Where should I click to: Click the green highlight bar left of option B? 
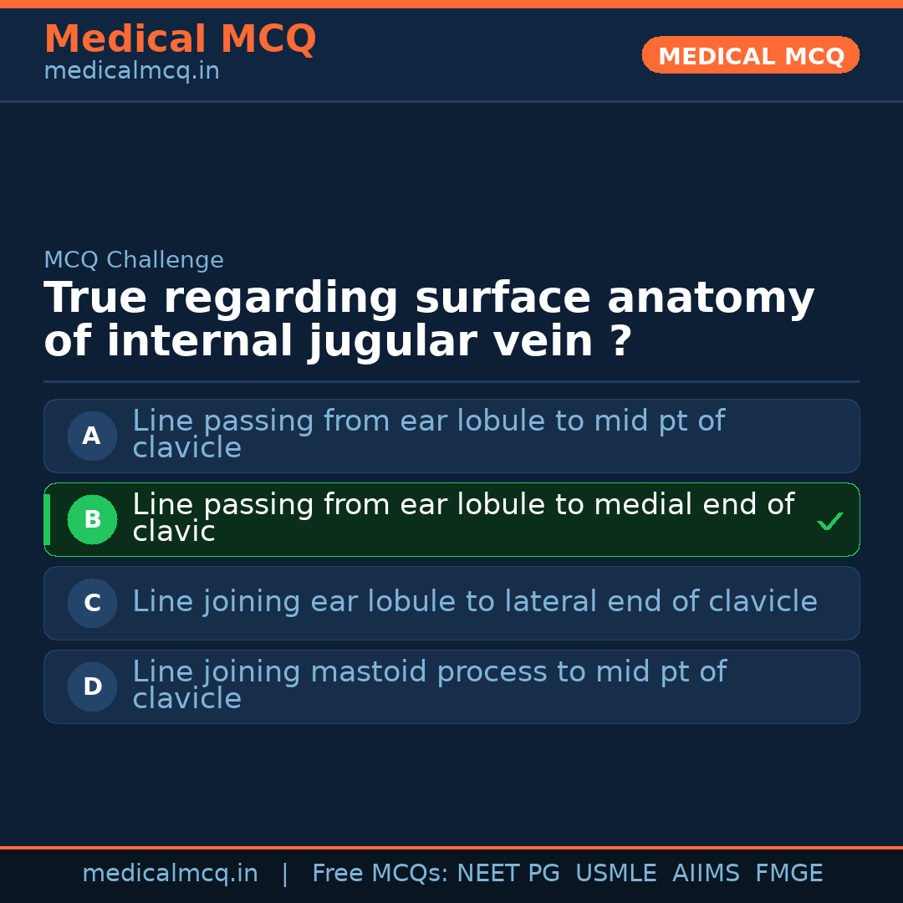[47, 519]
